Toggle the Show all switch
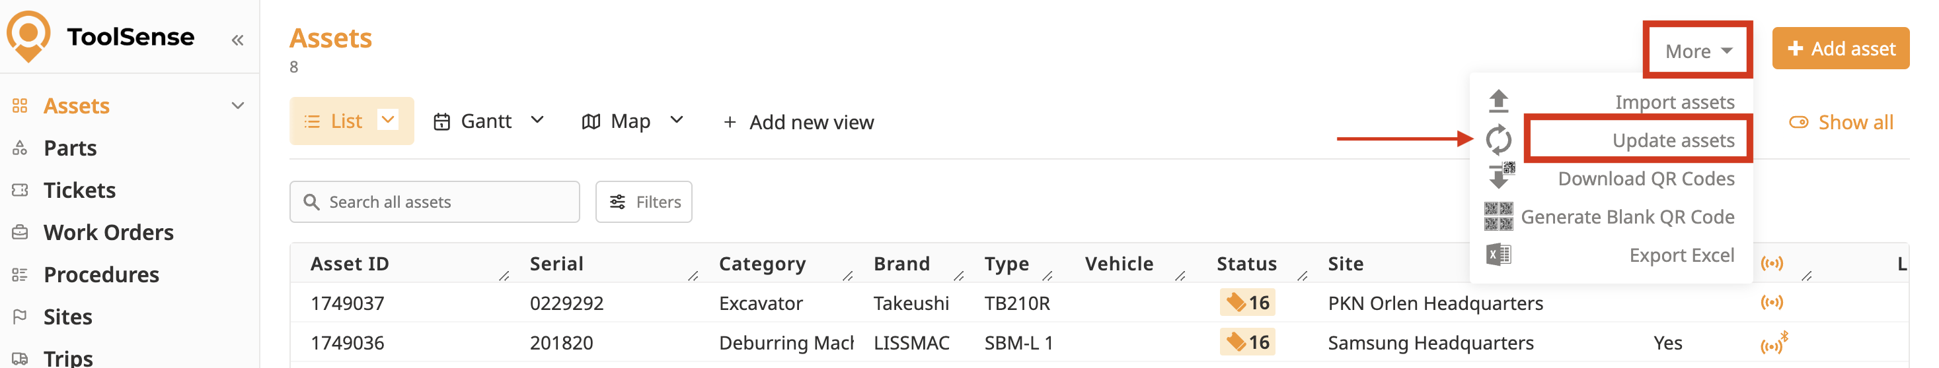The height and width of the screenshot is (368, 1939). [x=1798, y=123]
